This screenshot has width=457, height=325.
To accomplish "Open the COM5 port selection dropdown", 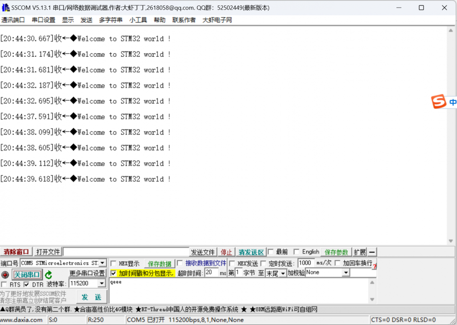I will [102, 263].
